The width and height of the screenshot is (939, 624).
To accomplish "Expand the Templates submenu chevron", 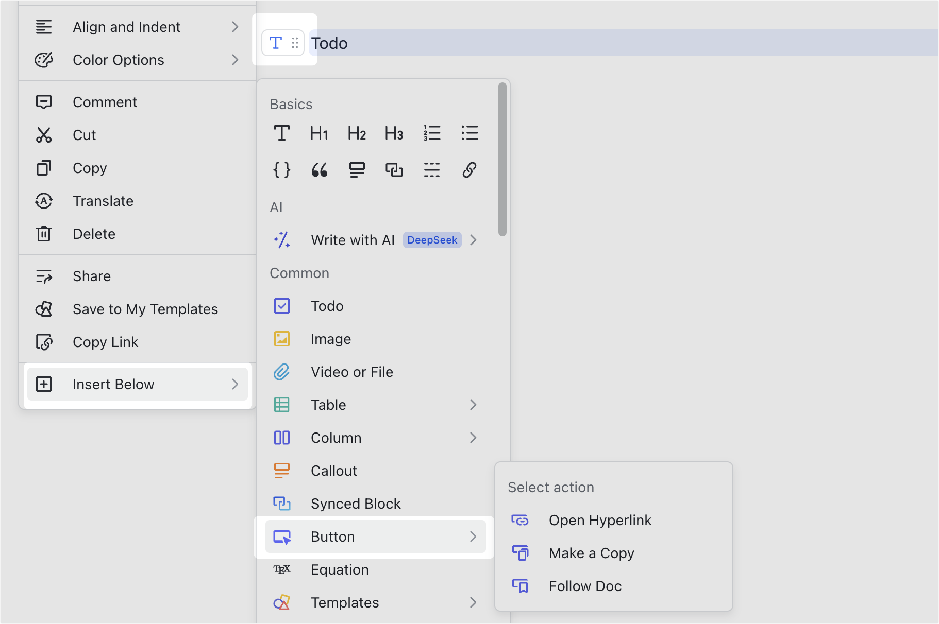I will pyautogui.click(x=473, y=602).
